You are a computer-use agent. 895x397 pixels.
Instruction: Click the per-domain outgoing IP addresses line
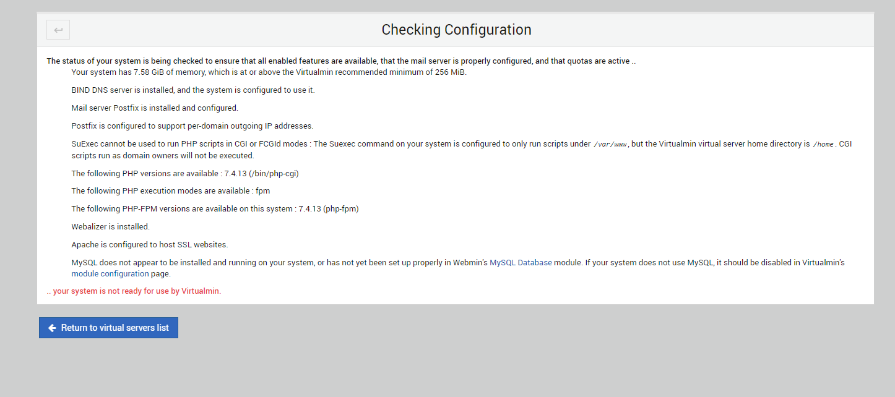[192, 126]
